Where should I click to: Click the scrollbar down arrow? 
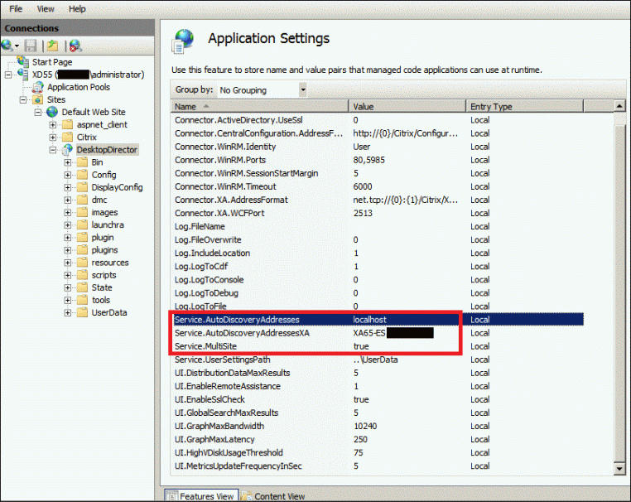point(619,469)
